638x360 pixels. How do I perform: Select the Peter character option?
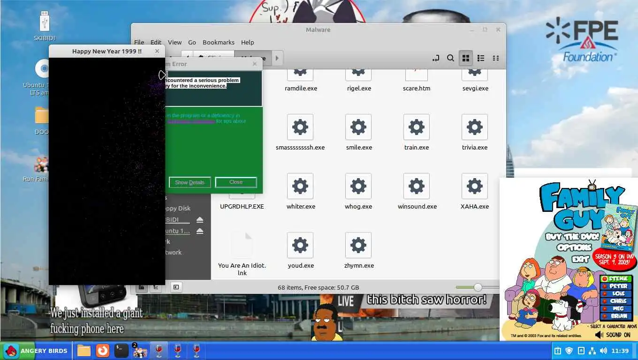coord(616,286)
